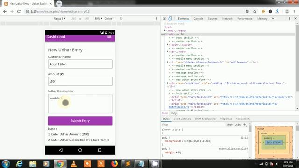Expand the ul sidenav element

coord(167,62)
